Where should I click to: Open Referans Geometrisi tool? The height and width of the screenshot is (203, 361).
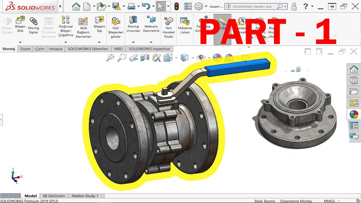(151, 24)
